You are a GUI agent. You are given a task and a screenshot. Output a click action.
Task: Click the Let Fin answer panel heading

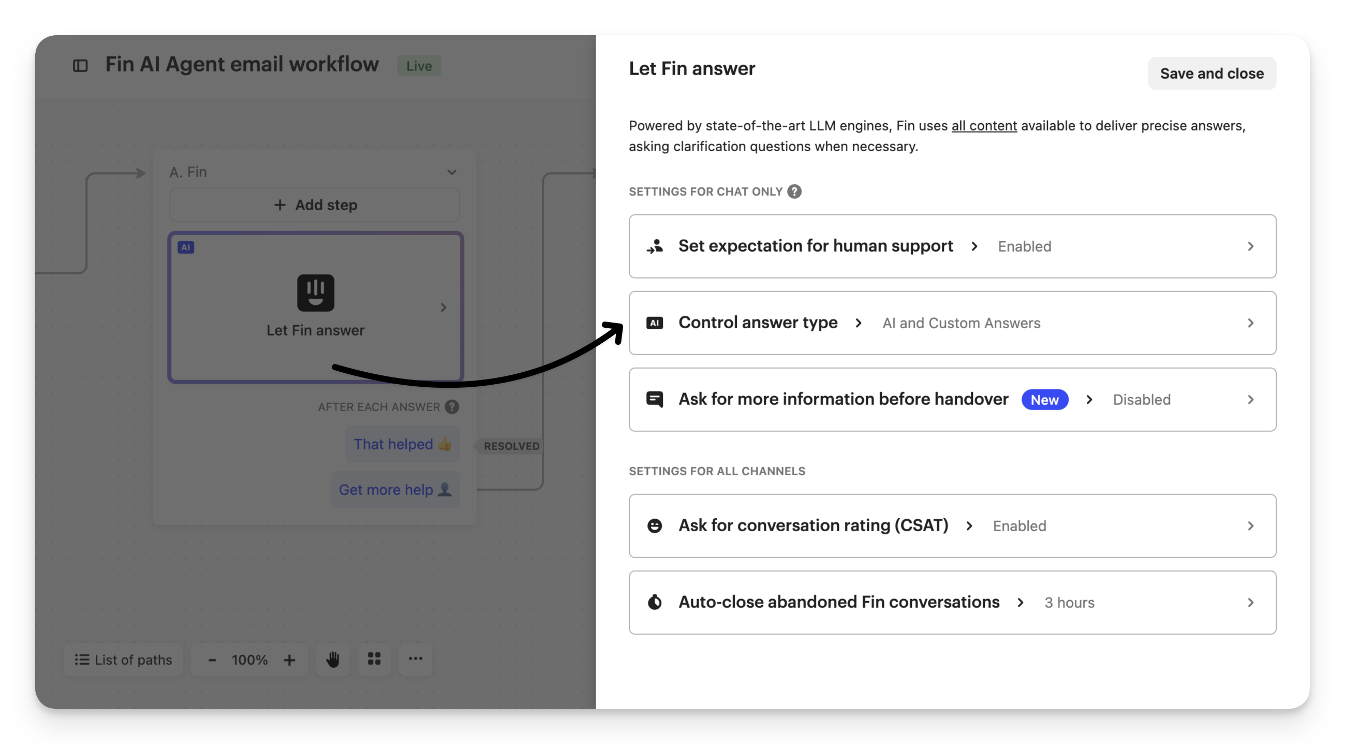click(692, 68)
